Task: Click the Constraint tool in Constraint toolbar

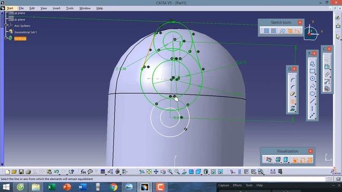Action: point(327,67)
